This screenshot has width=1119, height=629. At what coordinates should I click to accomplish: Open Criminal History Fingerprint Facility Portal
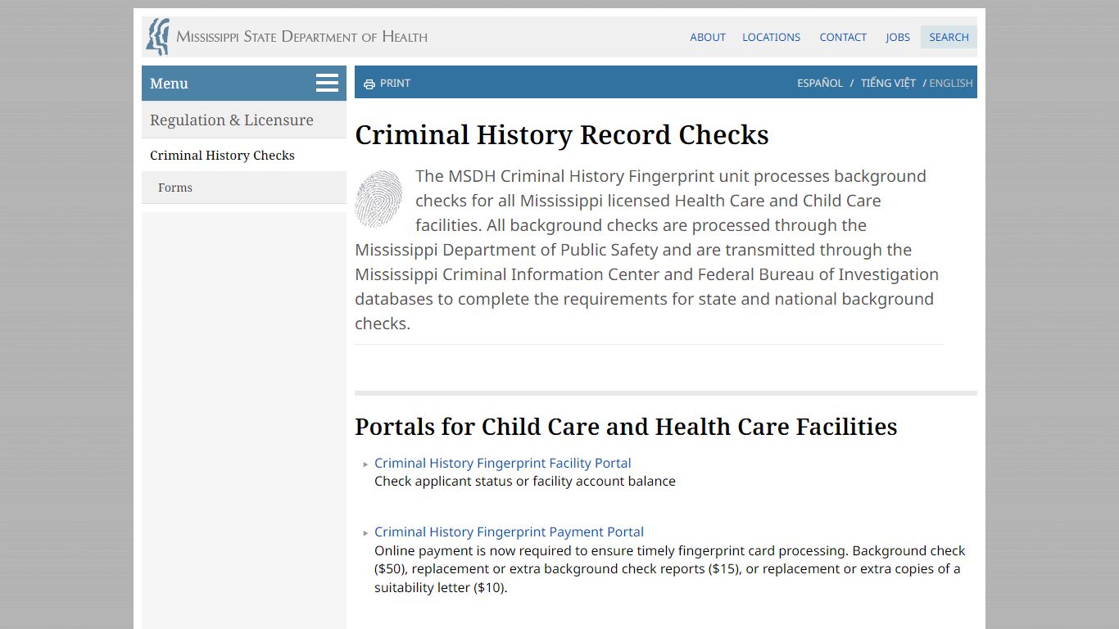pyautogui.click(x=502, y=463)
